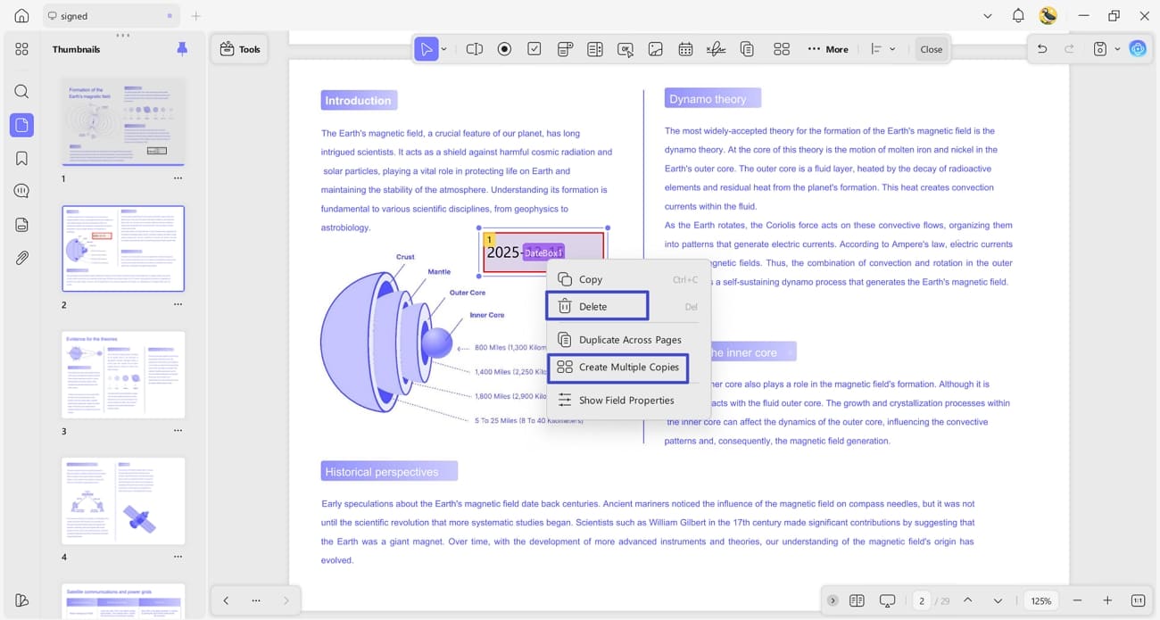This screenshot has height=620, width=1160.
Task: Go to next page with down arrow
Action: [x=998, y=600]
